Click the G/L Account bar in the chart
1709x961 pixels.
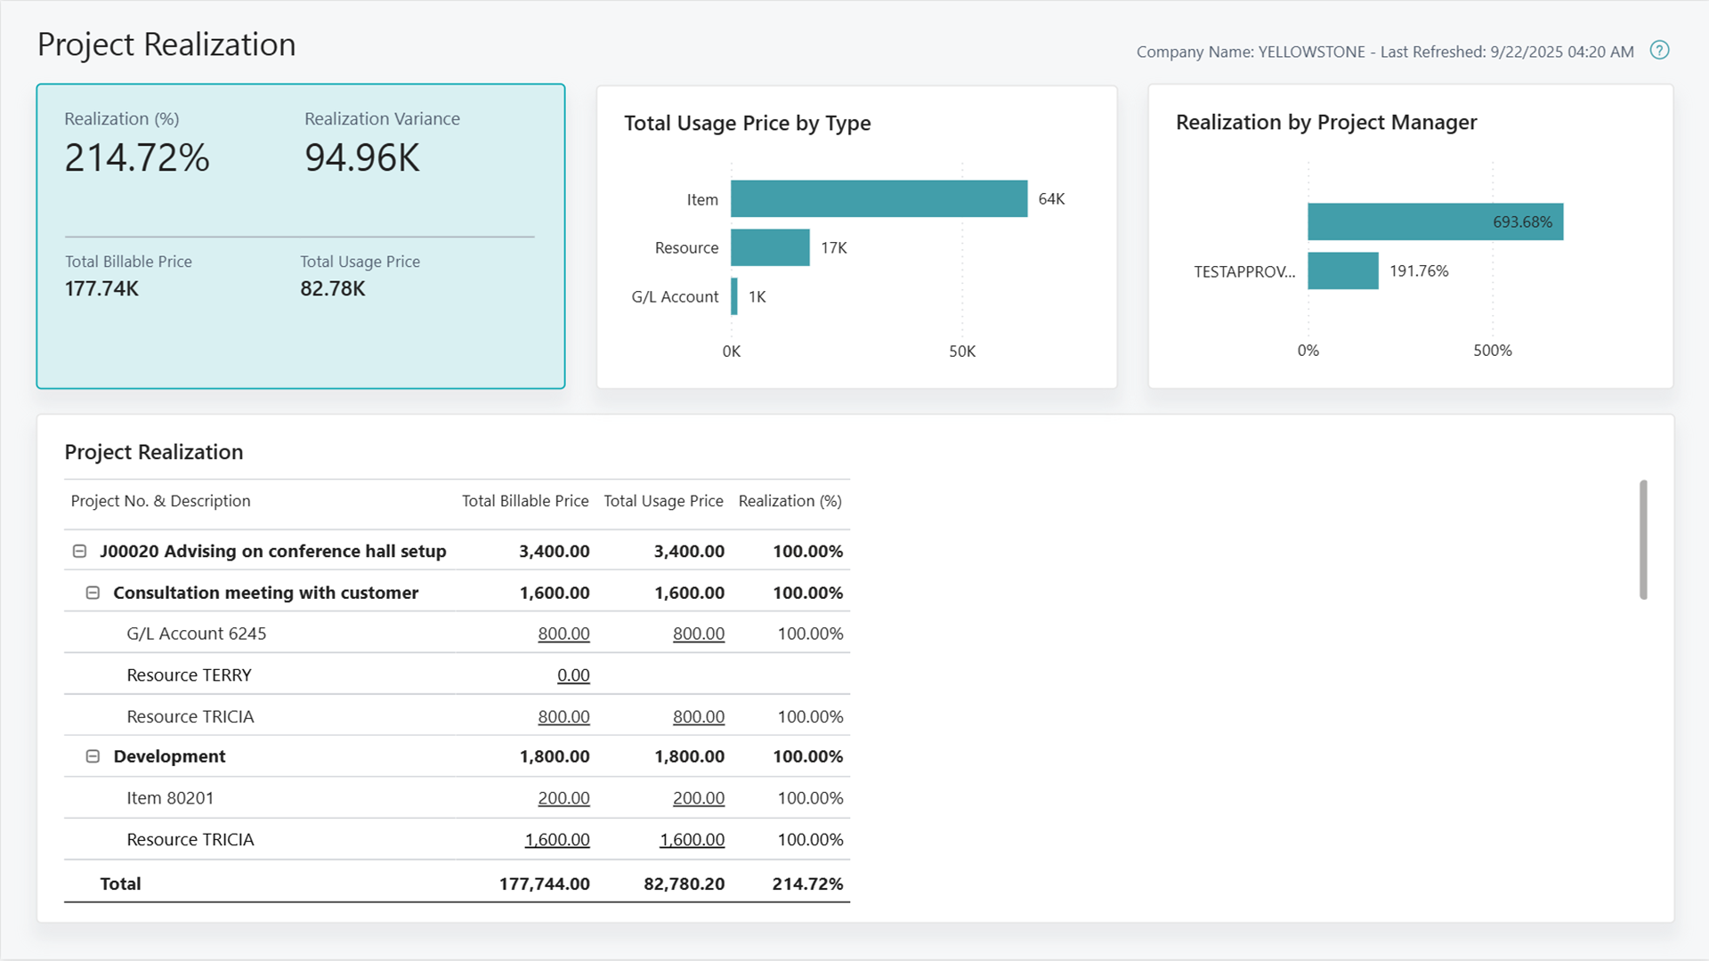coord(733,296)
